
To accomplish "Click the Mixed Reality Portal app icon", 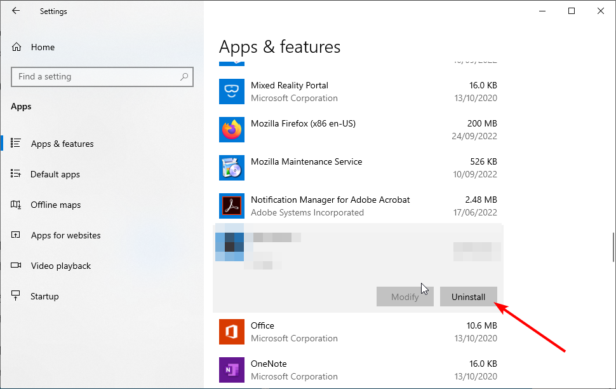I will 232,92.
